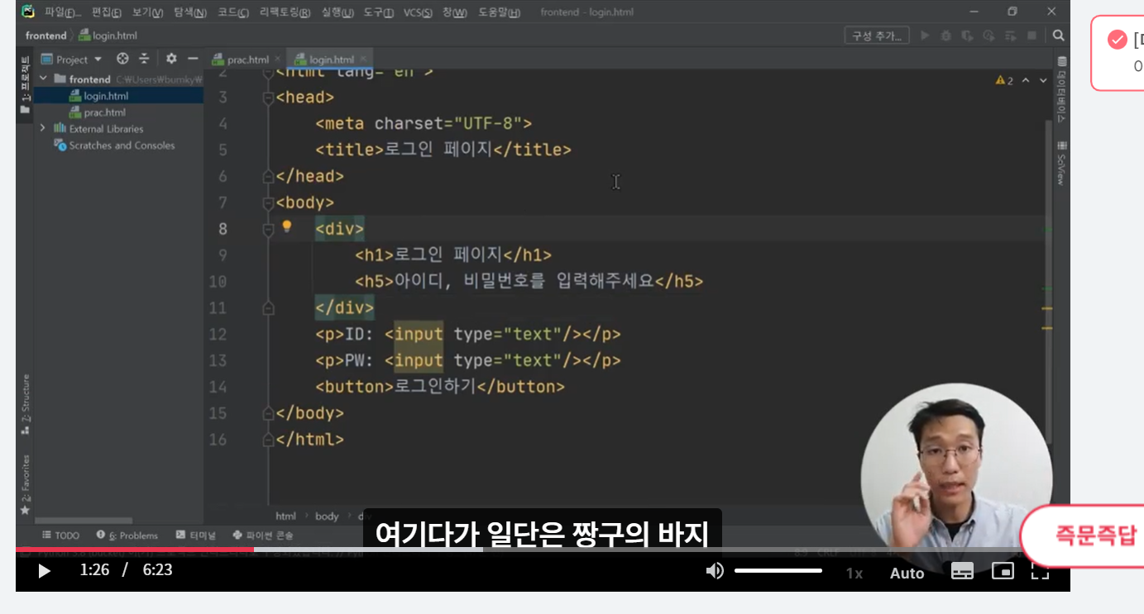This screenshot has width=1144, height=614.
Task: Enable picture-in-picture mode
Action: click(x=1003, y=571)
